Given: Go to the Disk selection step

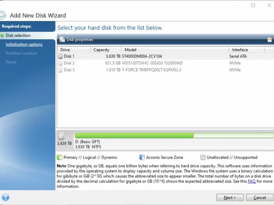Looking at the screenshot, I should click(x=18, y=36).
